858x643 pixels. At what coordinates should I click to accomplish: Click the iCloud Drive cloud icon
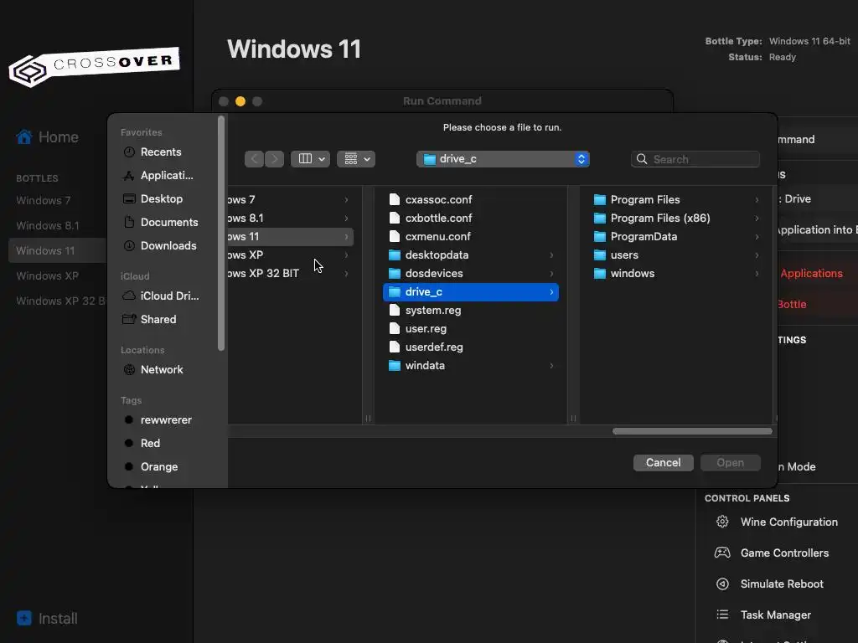129,296
